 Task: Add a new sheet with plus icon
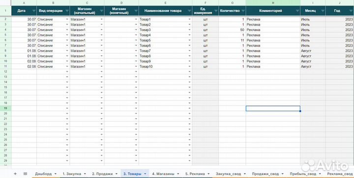15,174
